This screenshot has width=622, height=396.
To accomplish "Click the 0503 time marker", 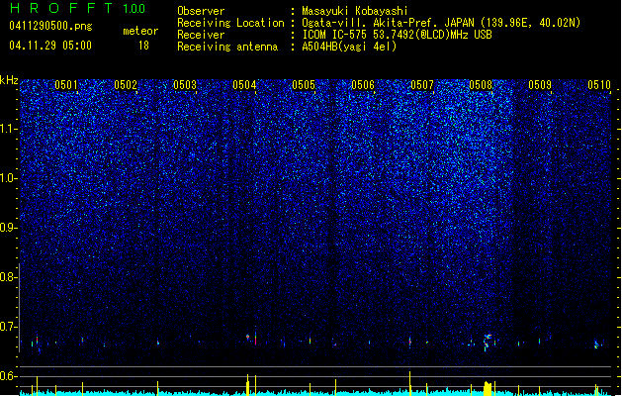I will point(185,85).
